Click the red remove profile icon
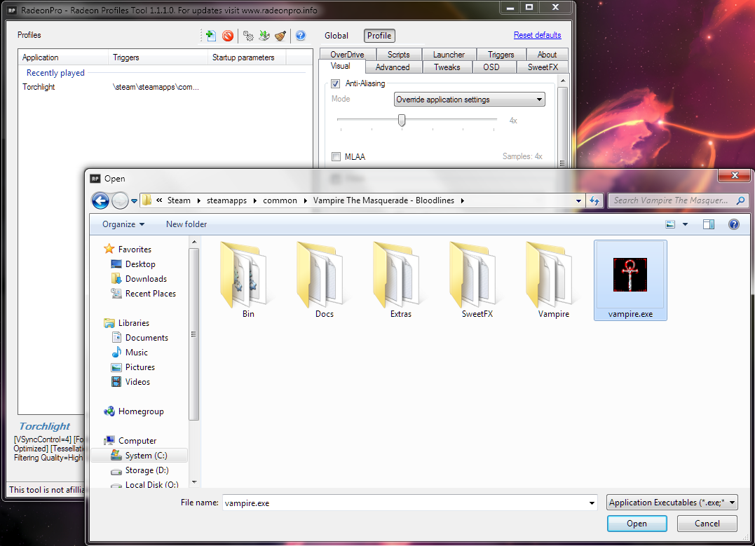 point(228,35)
